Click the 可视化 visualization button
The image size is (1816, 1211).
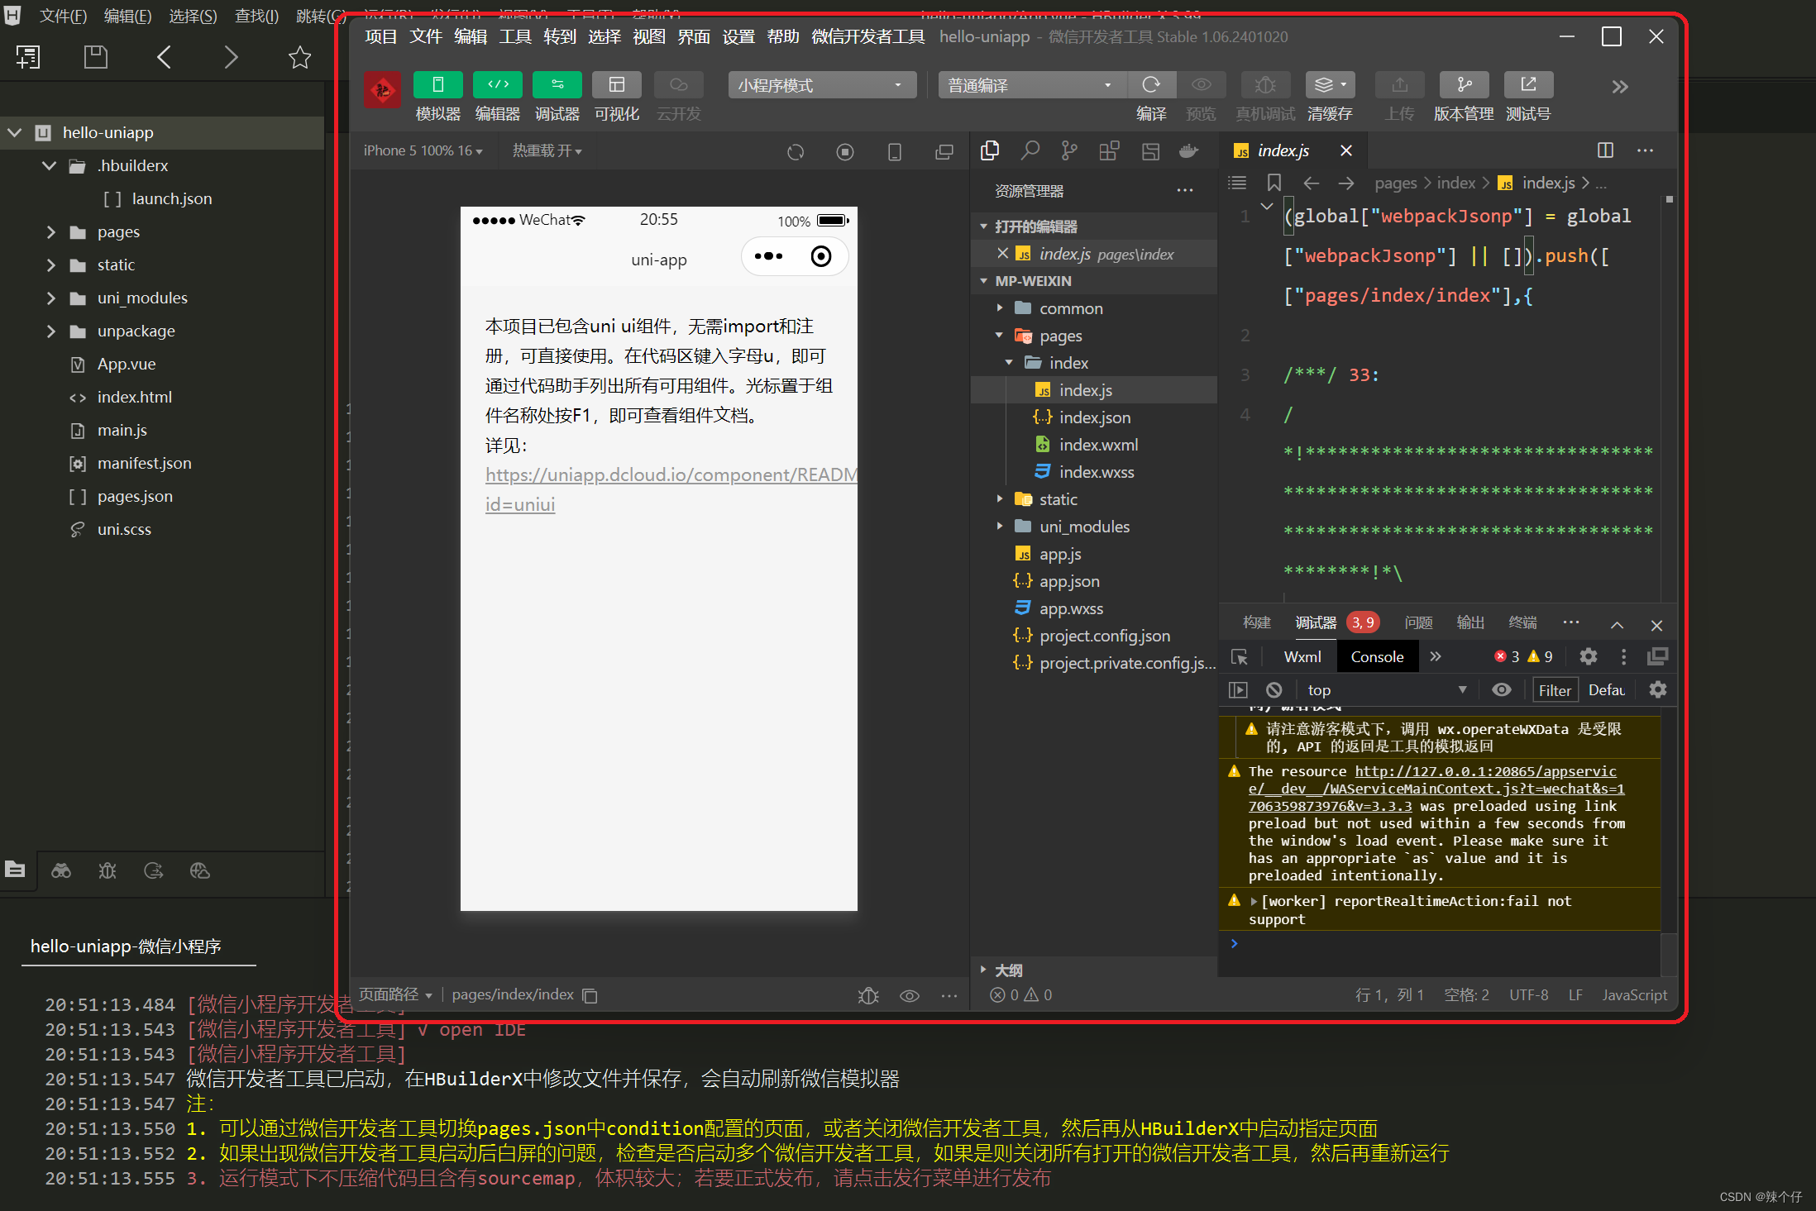[616, 85]
